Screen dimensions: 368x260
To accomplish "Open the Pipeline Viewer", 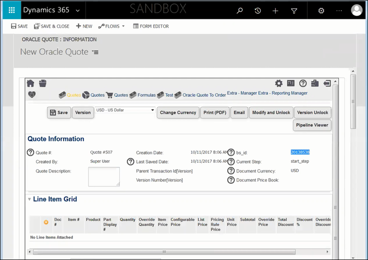I will pyautogui.click(x=312, y=125).
